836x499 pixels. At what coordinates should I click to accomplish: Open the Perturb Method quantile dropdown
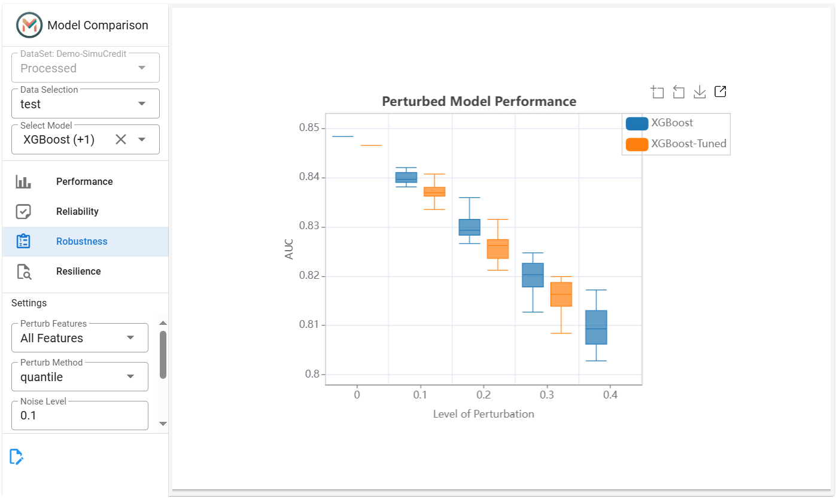[x=80, y=377]
